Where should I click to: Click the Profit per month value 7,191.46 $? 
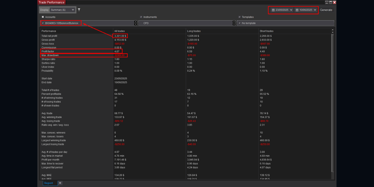(x=120, y=160)
